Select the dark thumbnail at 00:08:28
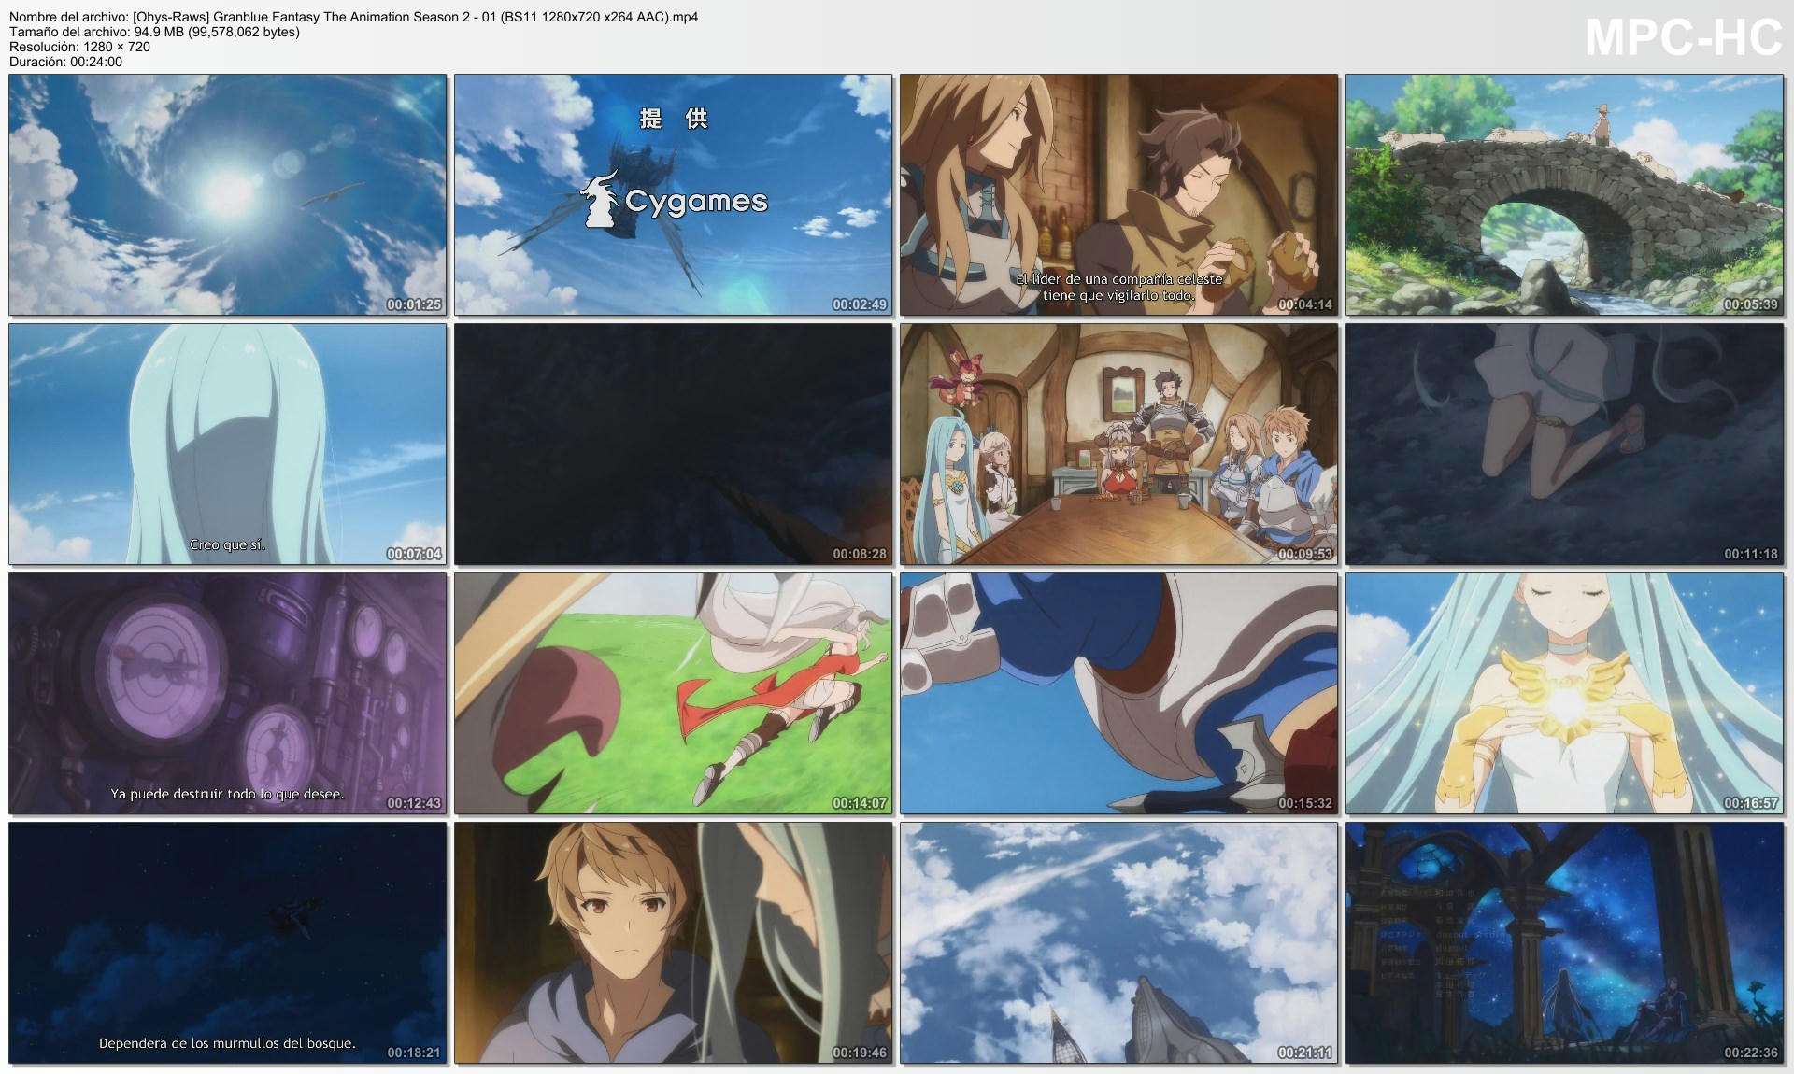 [674, 445]
